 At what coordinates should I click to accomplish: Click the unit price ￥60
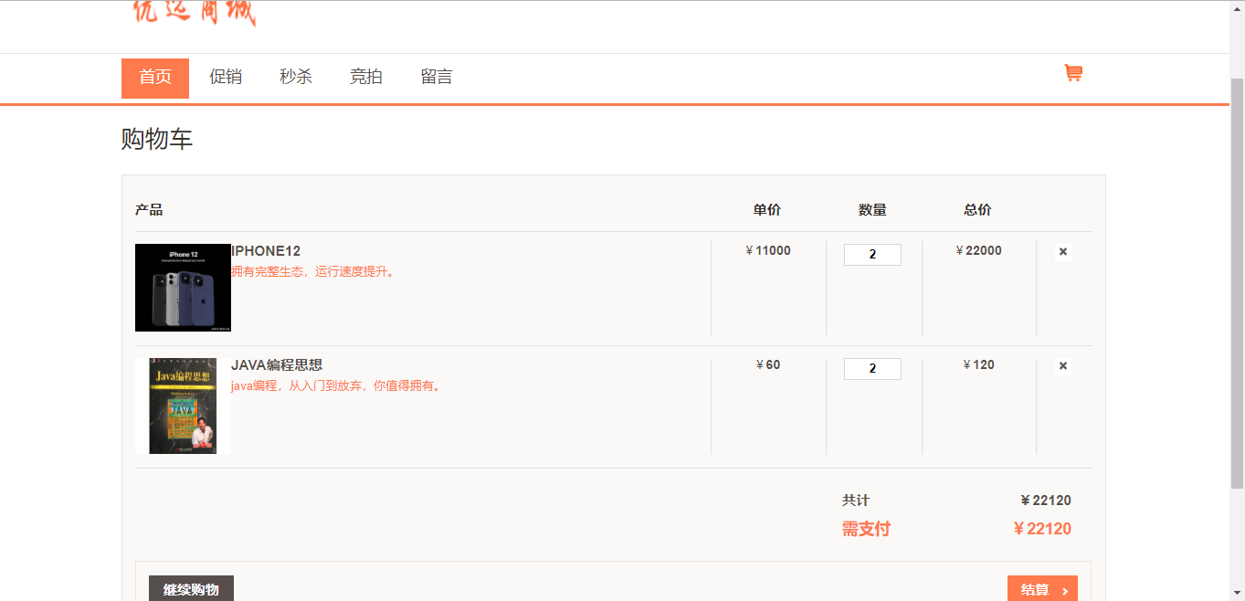pyautogui.click(x=768, y=365)
